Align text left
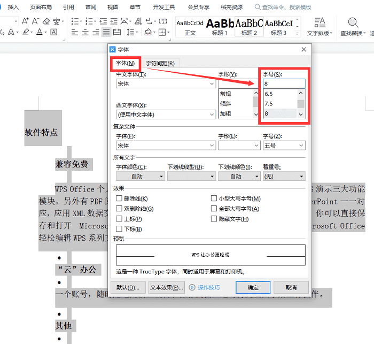This screenshot has height=344, width=374. 75,32
